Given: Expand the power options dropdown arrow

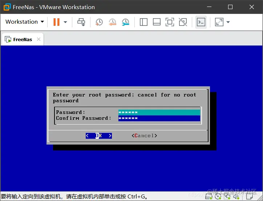Looking at the screenshot, I should click(65, 22).
